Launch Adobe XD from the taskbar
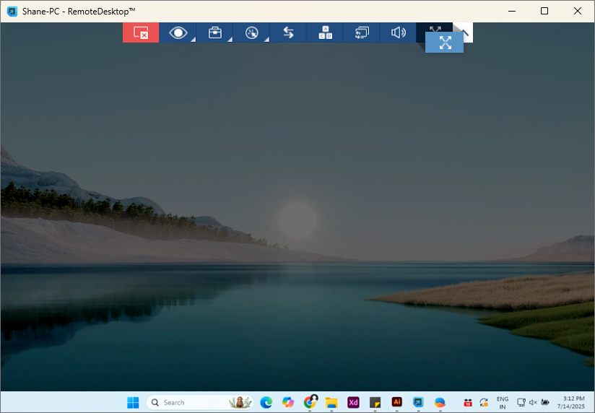 [353, 402]
